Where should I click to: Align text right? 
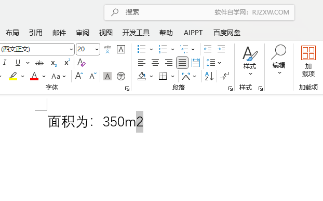click(x=169, y=63)
